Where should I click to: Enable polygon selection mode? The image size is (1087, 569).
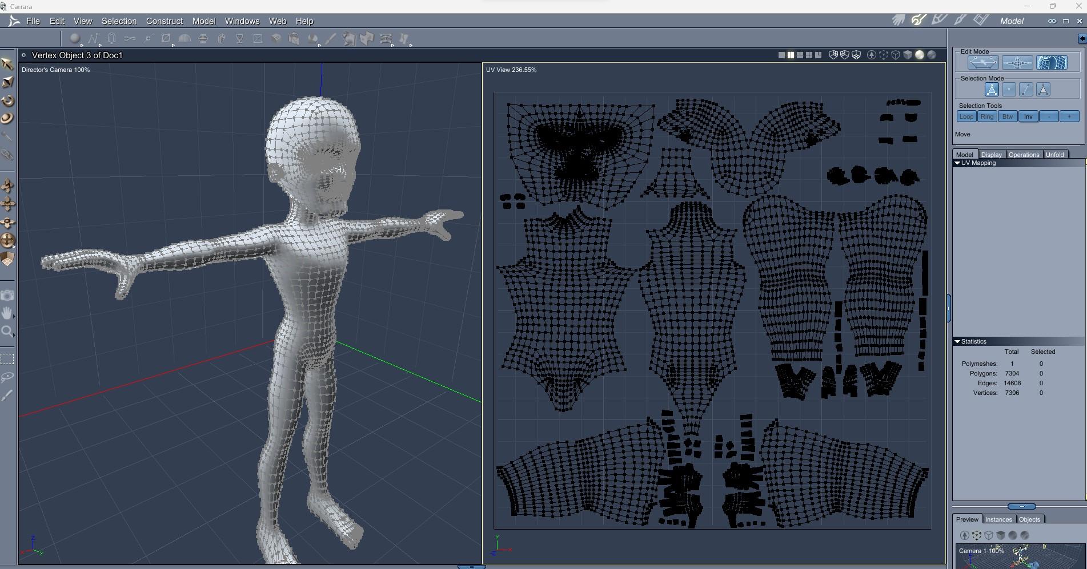[1043, 90]
